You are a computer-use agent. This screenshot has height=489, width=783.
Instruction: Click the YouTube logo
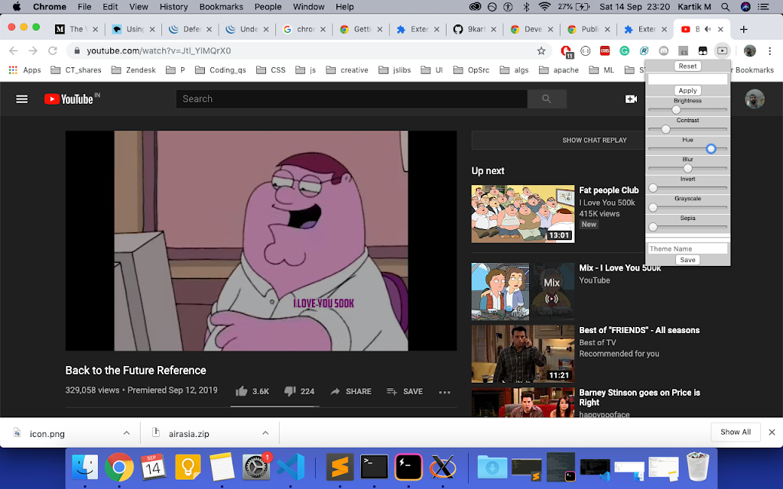pyautogui.click(x=68, y=99)
